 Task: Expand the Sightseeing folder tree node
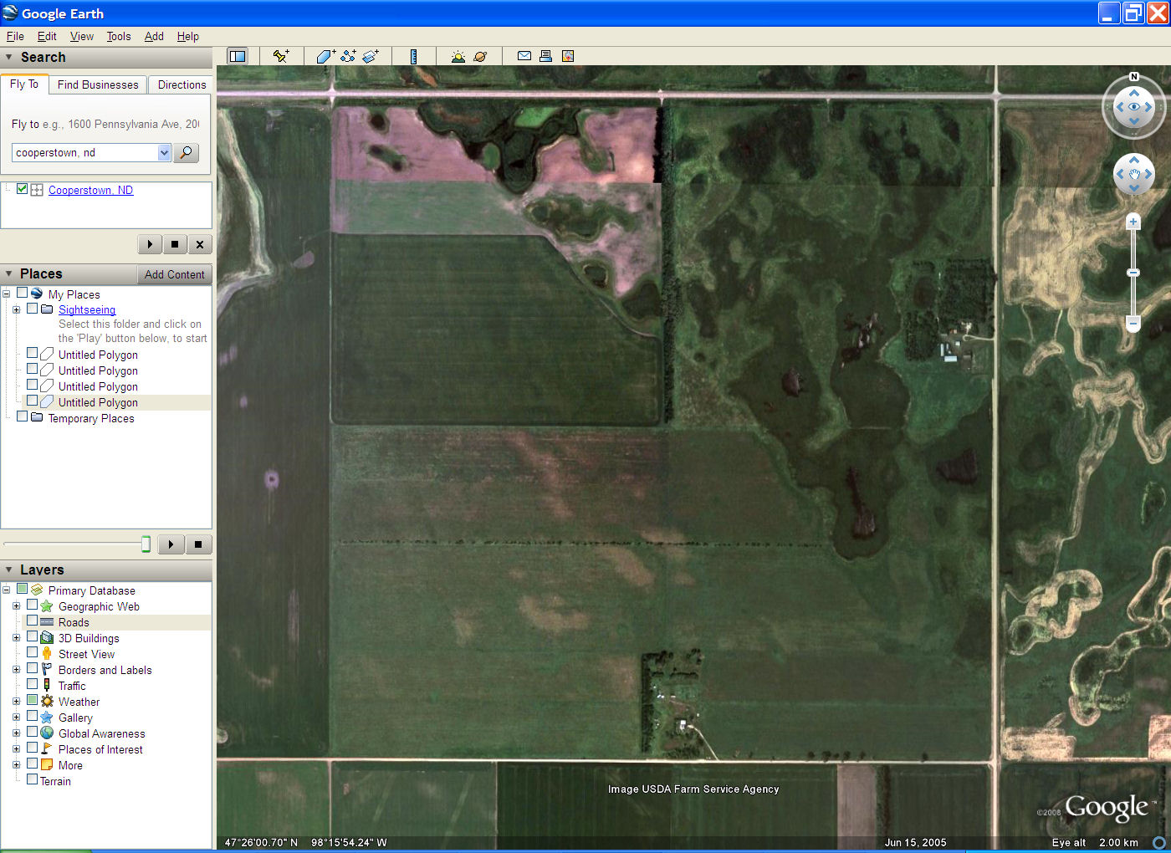[x=16, y=309]
